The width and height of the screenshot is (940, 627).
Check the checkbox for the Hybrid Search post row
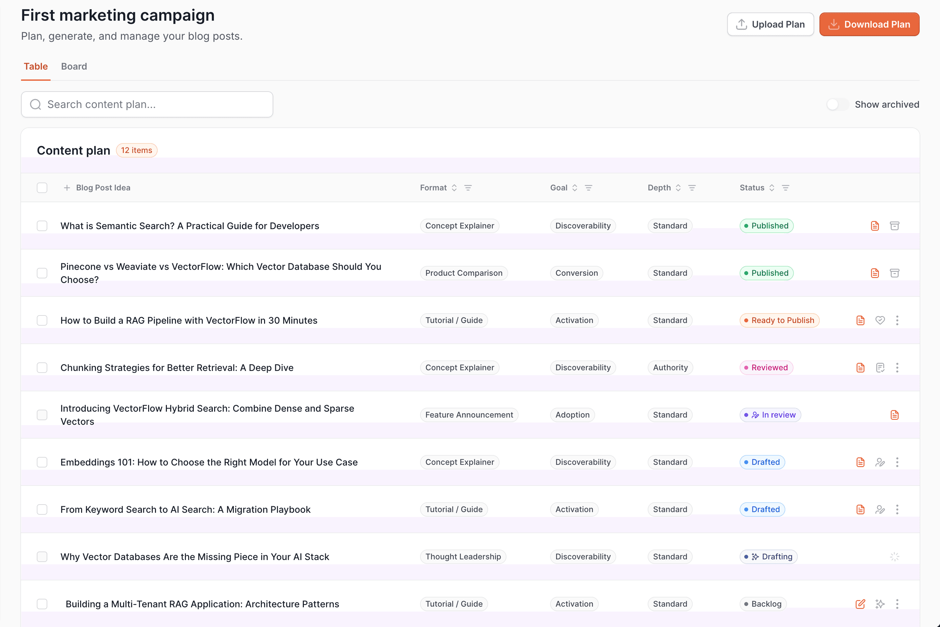(42, 415)
